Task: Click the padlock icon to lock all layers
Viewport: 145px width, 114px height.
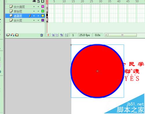Action: point(38,1)
